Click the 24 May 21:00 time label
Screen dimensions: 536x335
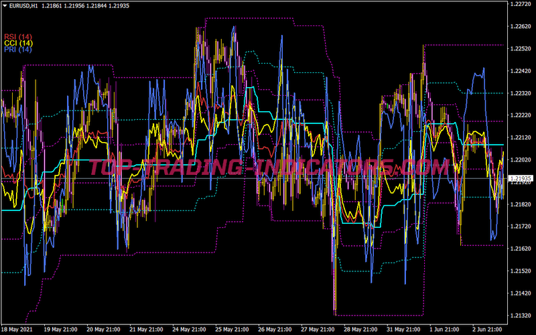point(189,330)
